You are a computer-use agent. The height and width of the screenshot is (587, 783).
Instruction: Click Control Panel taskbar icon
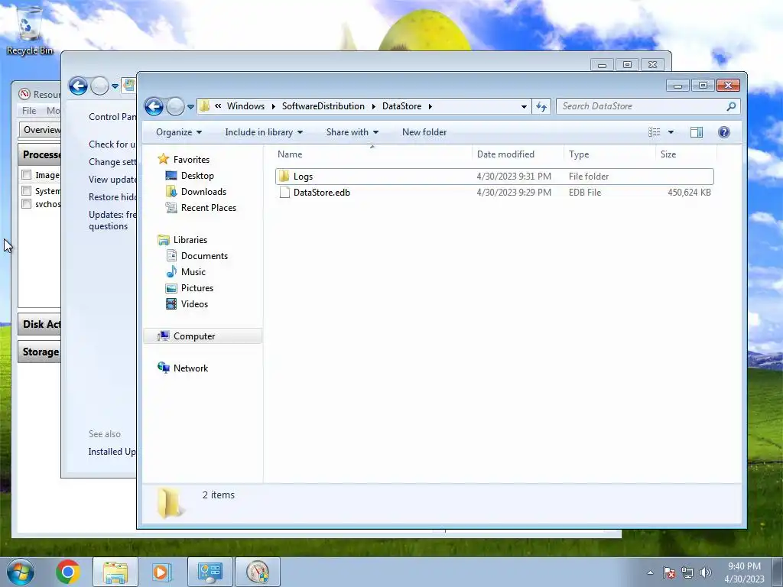click(x=210, y=572)
